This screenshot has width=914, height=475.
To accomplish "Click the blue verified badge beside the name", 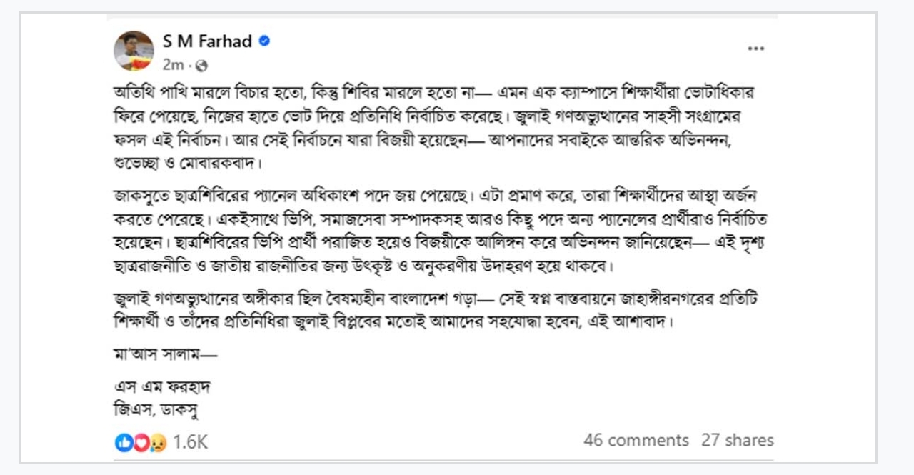I will [x=264, y=41].
